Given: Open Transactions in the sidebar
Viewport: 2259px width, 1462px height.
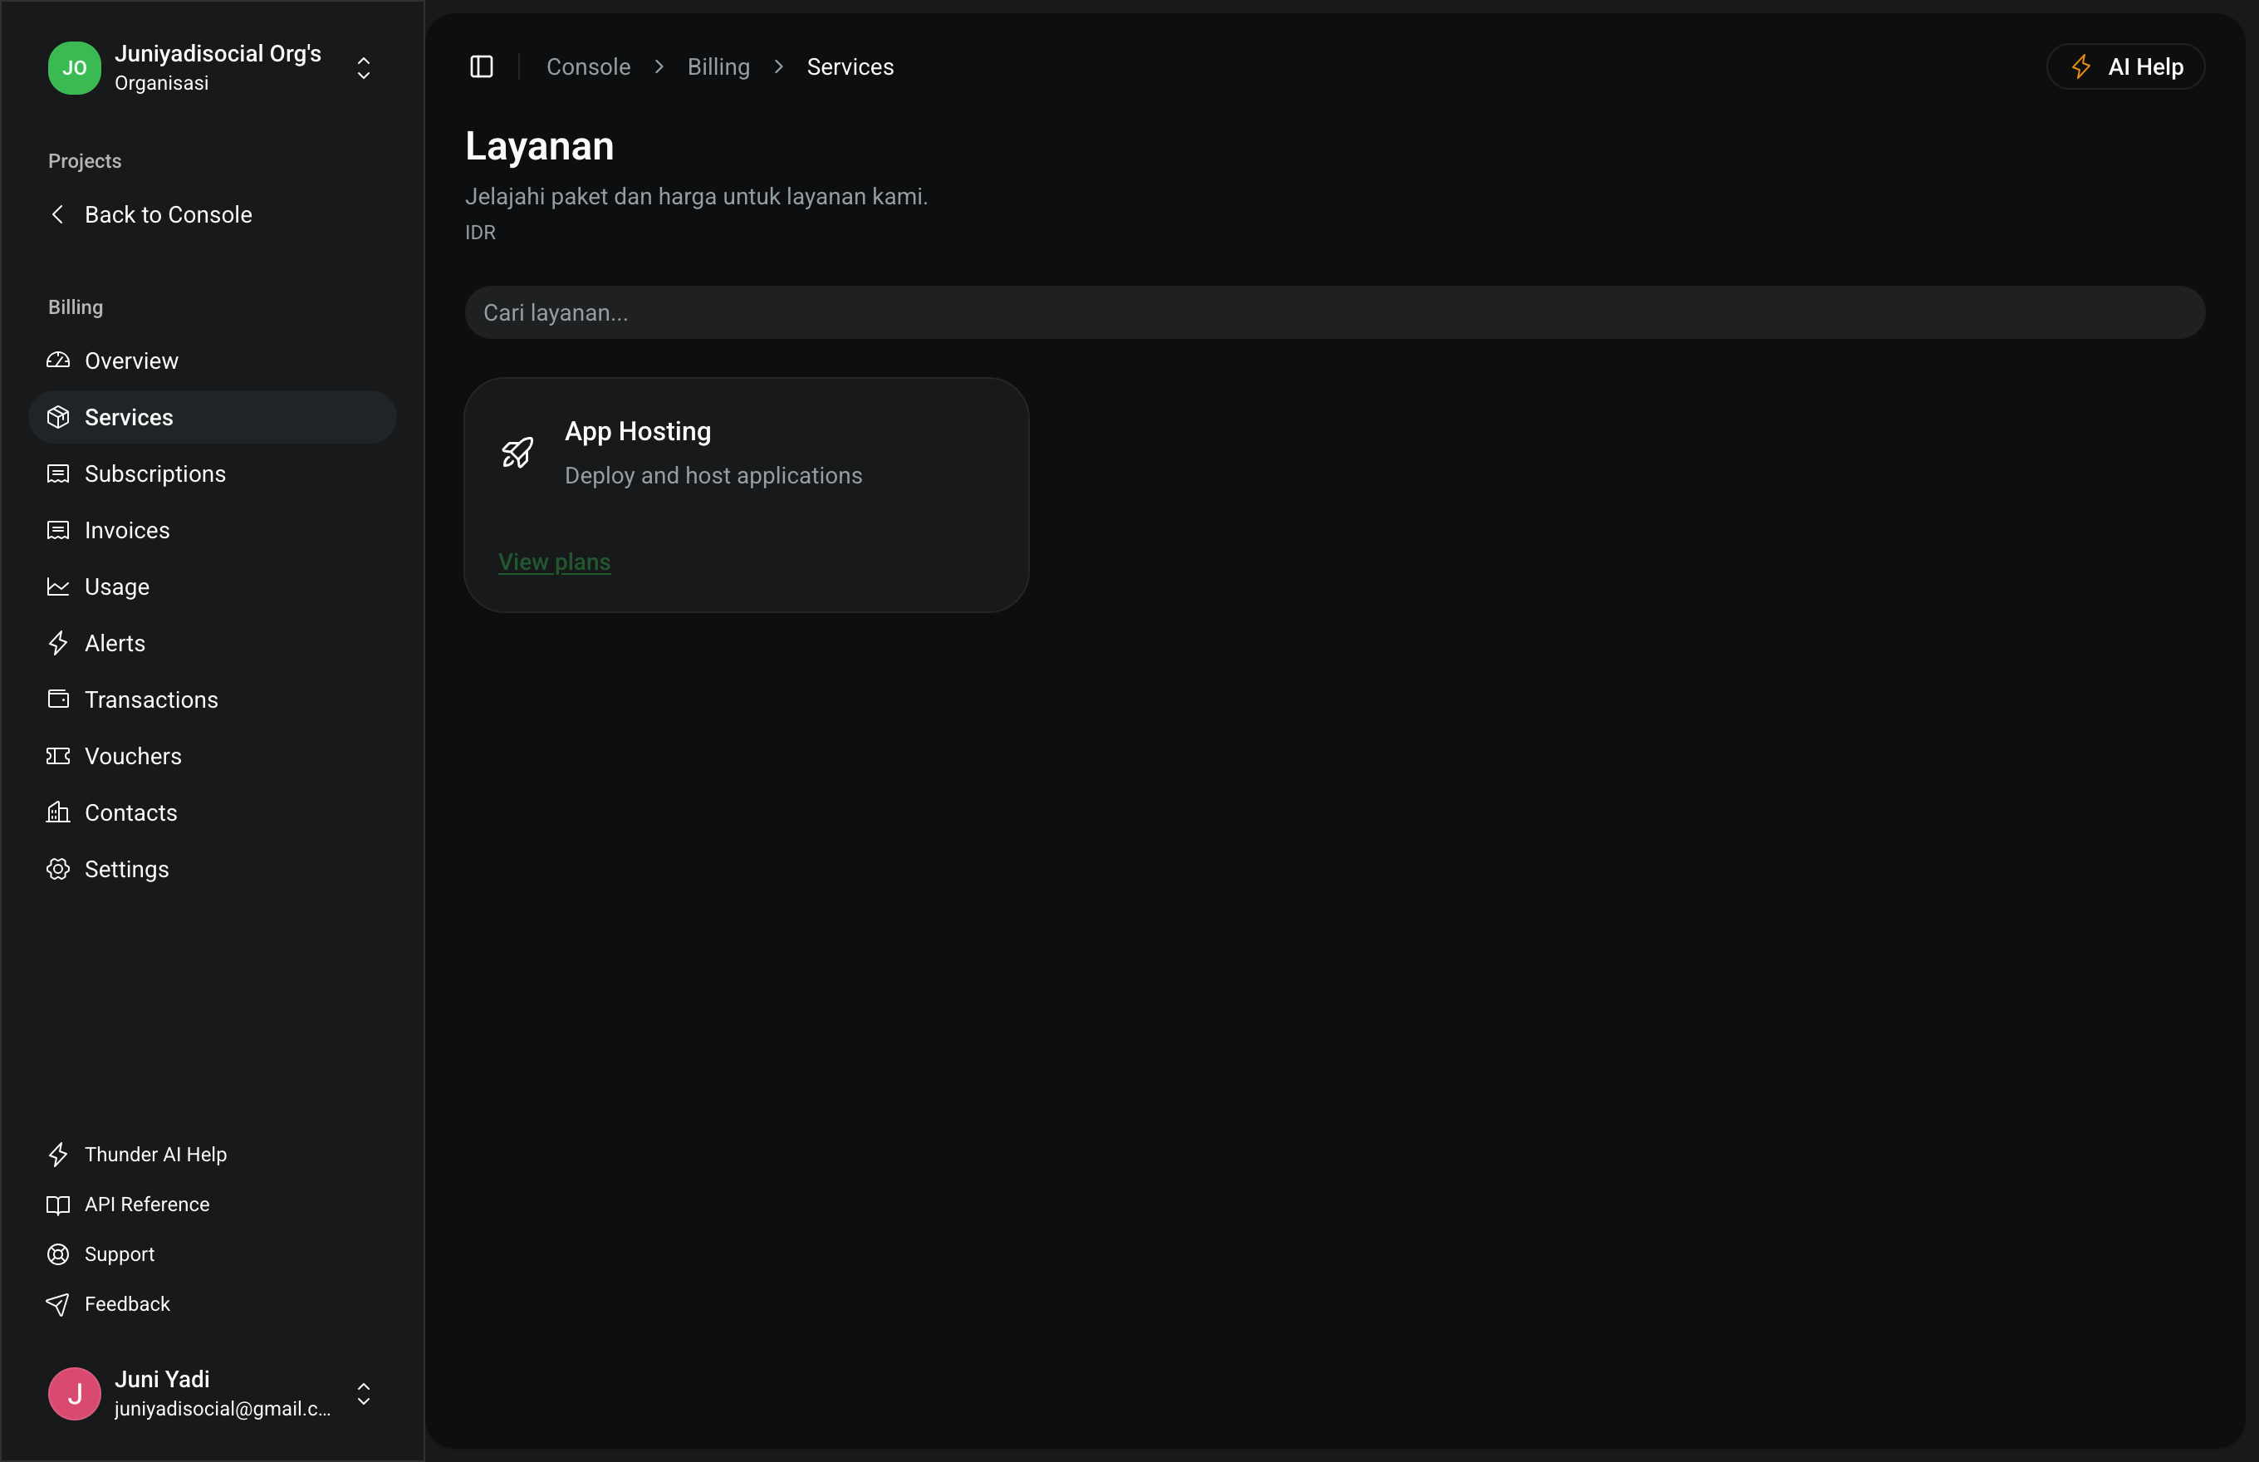Looking at the screenshot, I should tap(212, 699).
